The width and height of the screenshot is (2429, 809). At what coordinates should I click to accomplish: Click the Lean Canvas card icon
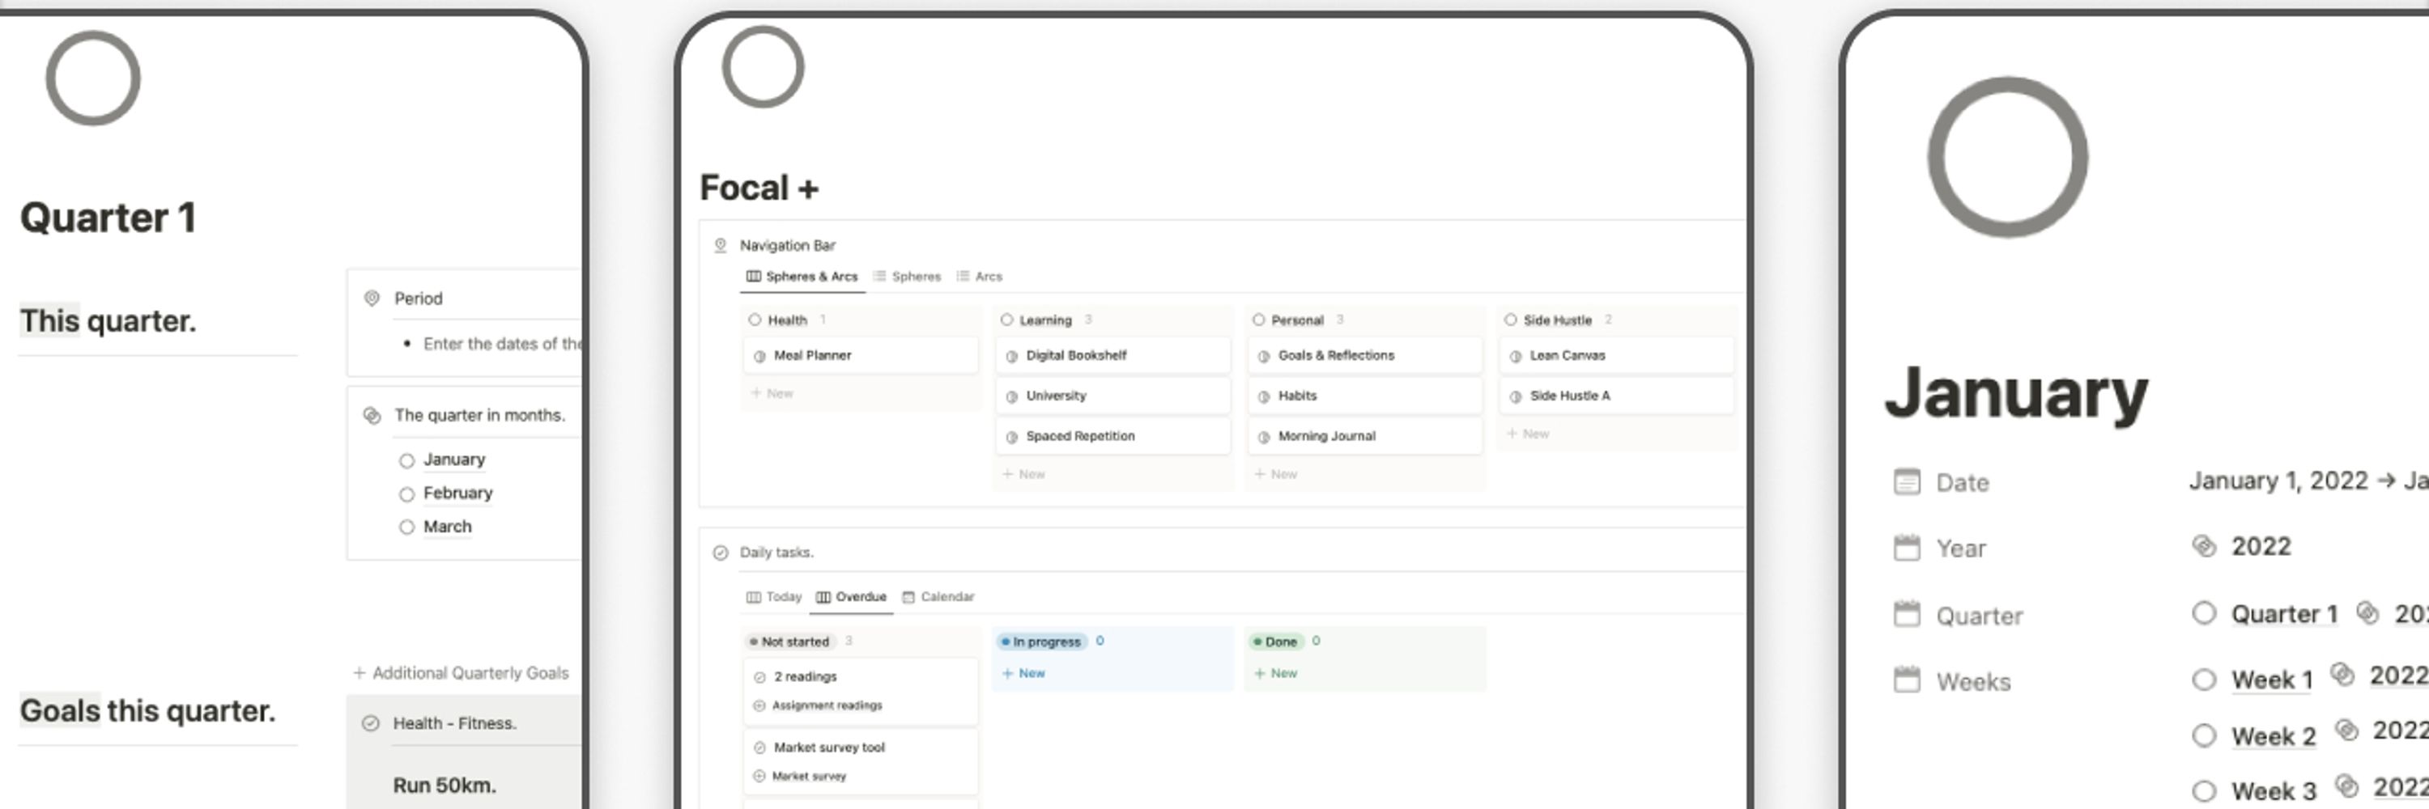[1516, 356]
